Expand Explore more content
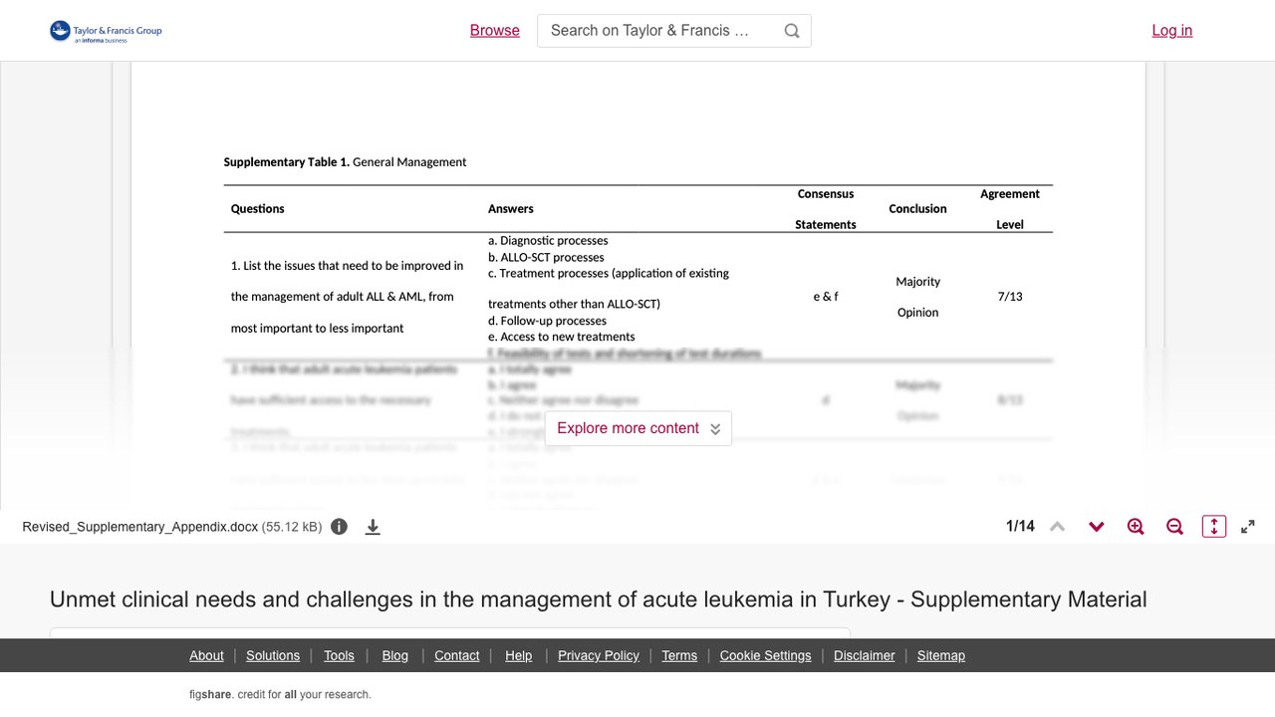This screenshot has width=1275, height=717. [x=638, y=428]
